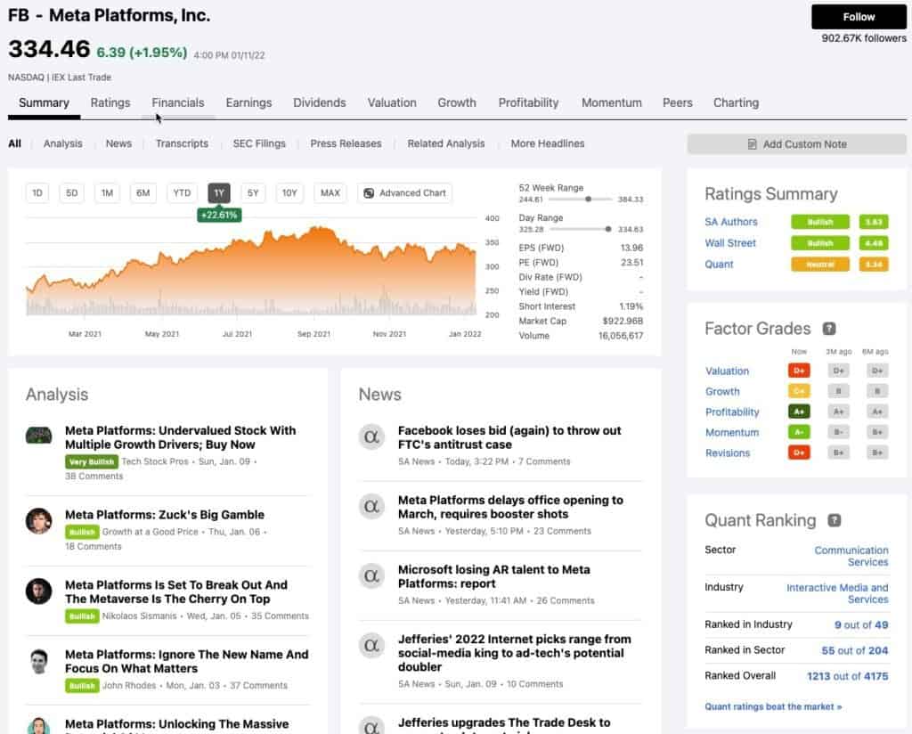Image resolution: width=912 pixels, height=734 pixels.
Task: Click the Very Bullish tag on first analysis
Action: click(92, 461)
